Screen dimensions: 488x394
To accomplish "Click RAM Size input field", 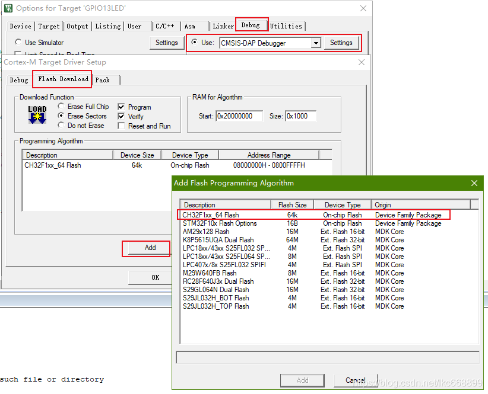I will click(300, 116).
